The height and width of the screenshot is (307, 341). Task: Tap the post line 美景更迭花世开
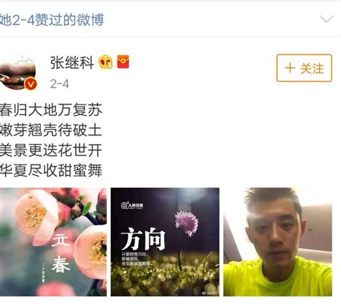51,151
